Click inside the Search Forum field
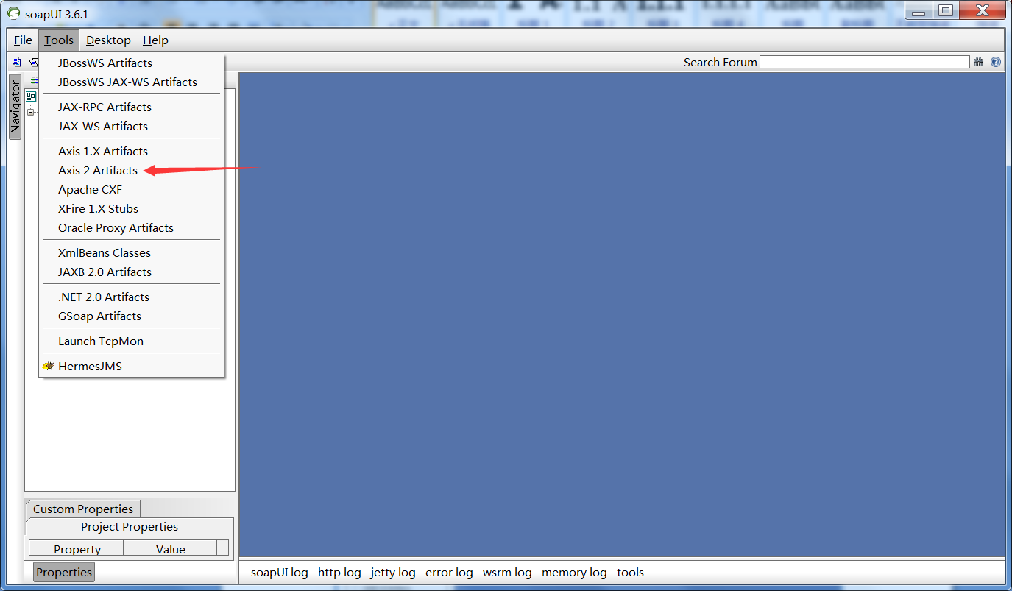1012x591 pixels. 864,62
